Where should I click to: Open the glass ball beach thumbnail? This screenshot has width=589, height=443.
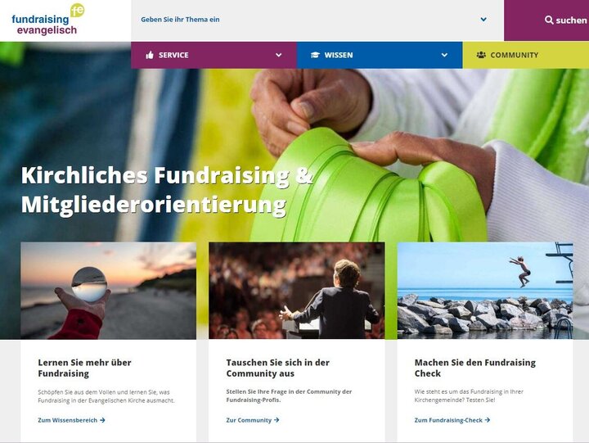tap(108, 291)
